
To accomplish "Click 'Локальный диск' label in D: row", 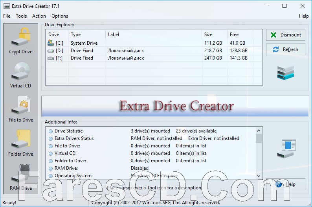I will [126, 51].
